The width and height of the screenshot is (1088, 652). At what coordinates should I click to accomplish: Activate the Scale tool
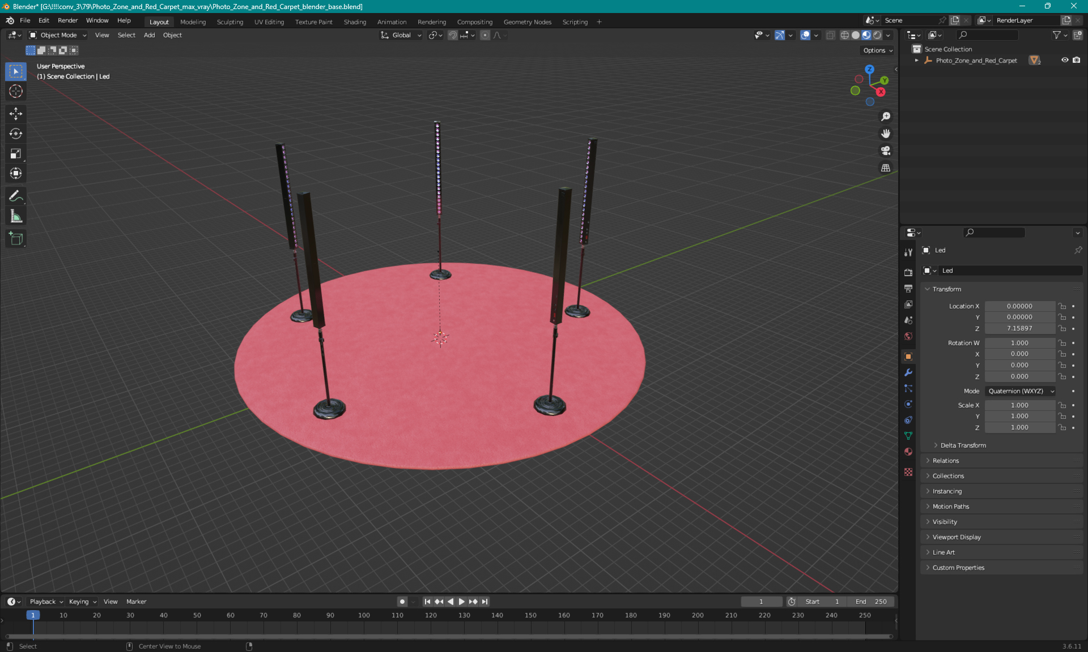(16, 153)
